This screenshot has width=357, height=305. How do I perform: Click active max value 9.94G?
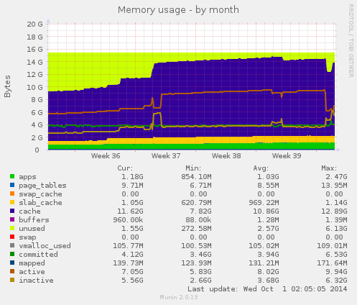336,272
